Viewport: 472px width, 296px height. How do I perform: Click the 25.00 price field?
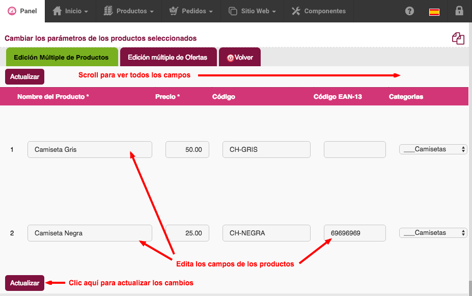pos(187,233)
